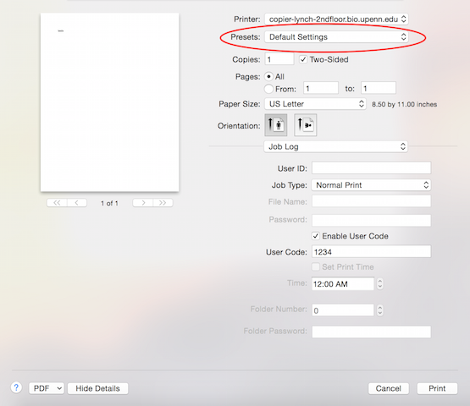This screenshot has height=406, width=470.
Task: Expand the Paper Size US Letter dropdown
Action: click(x=315, y=104)
